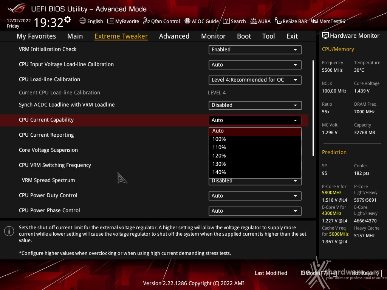Click the CPU Current Capability label

46,120
